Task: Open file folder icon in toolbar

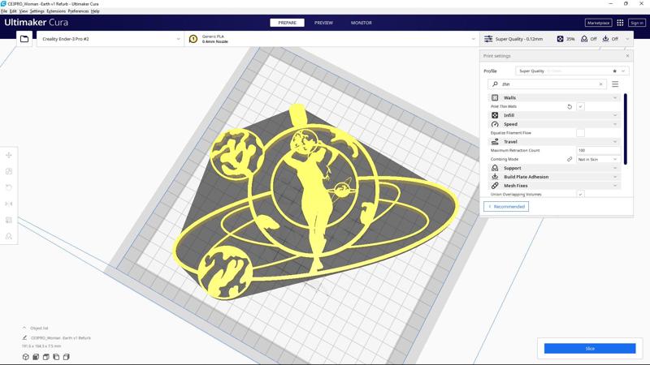Action: pos(24,39)
